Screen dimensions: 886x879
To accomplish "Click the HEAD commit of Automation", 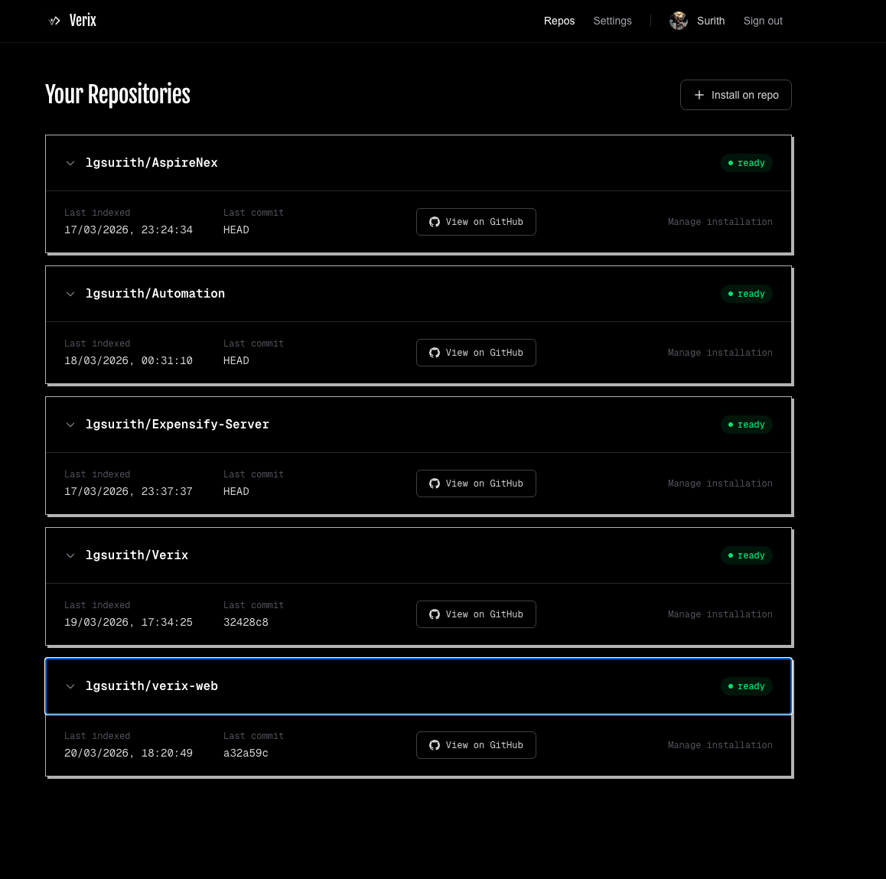I will click(236, 360).
